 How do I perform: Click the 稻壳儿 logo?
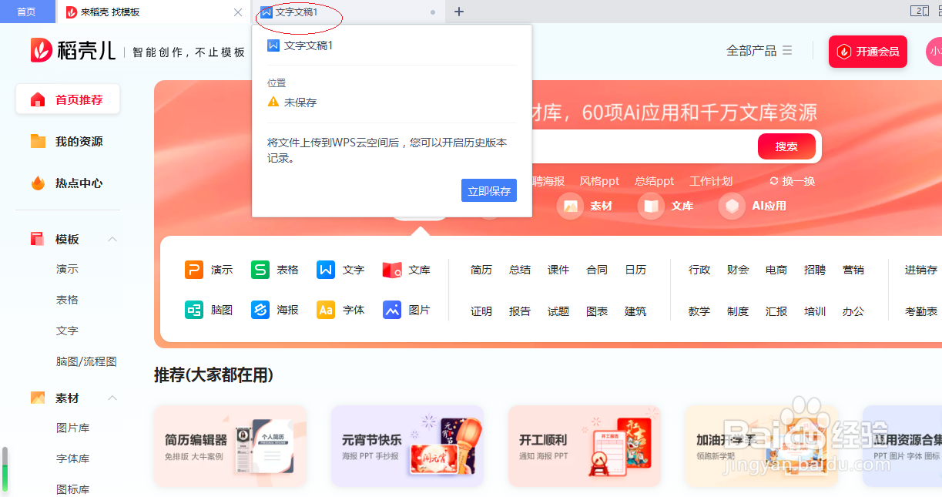(73, 51)
